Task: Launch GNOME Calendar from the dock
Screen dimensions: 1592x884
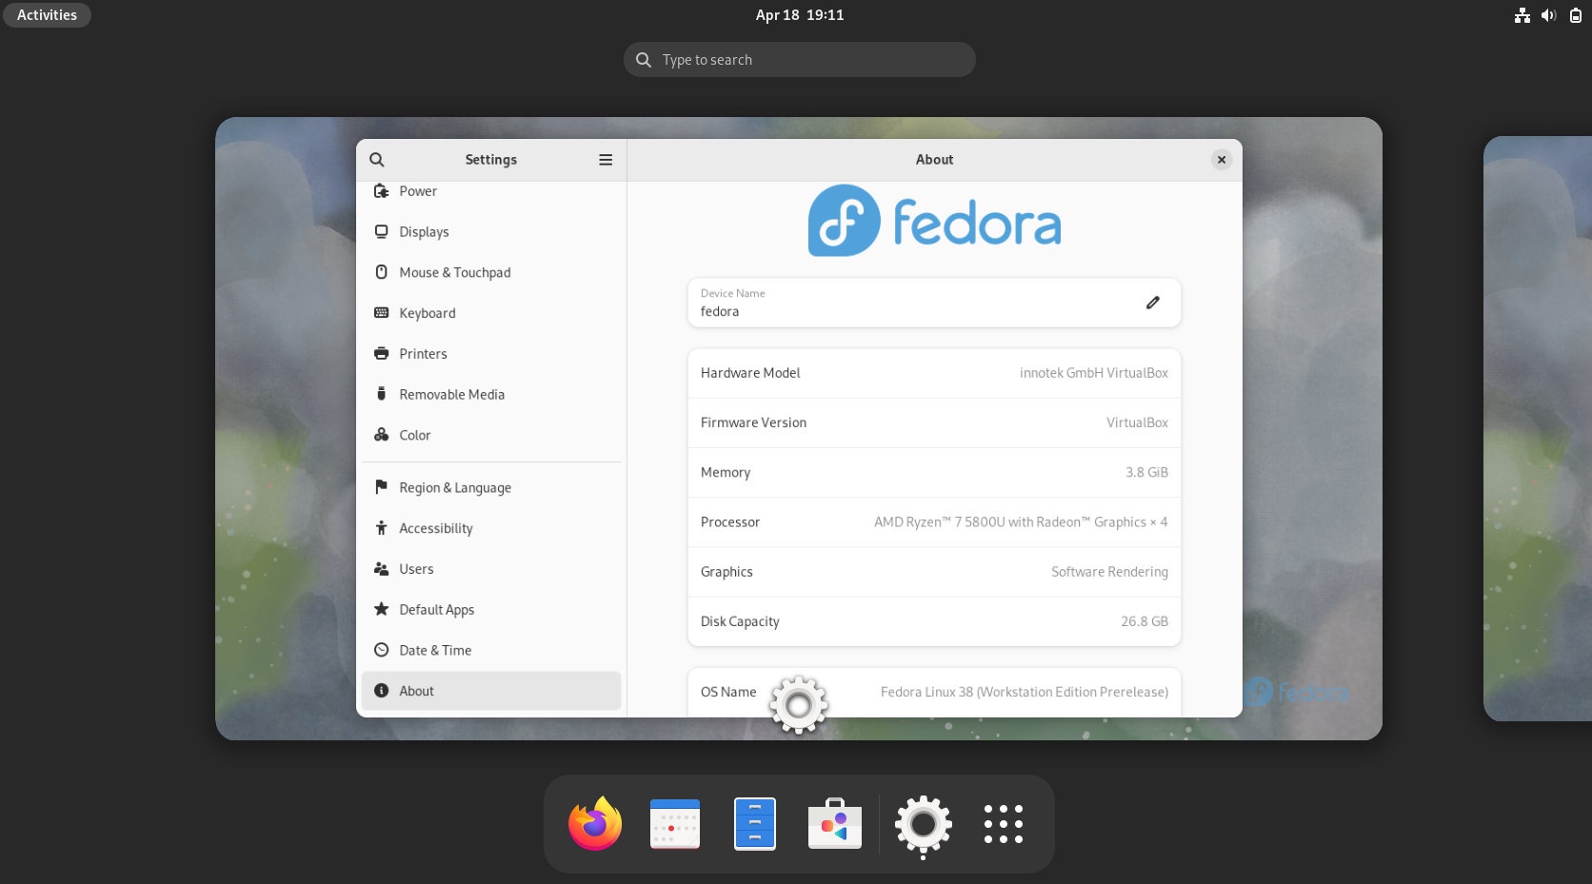Action: click(x=674, y=823)
